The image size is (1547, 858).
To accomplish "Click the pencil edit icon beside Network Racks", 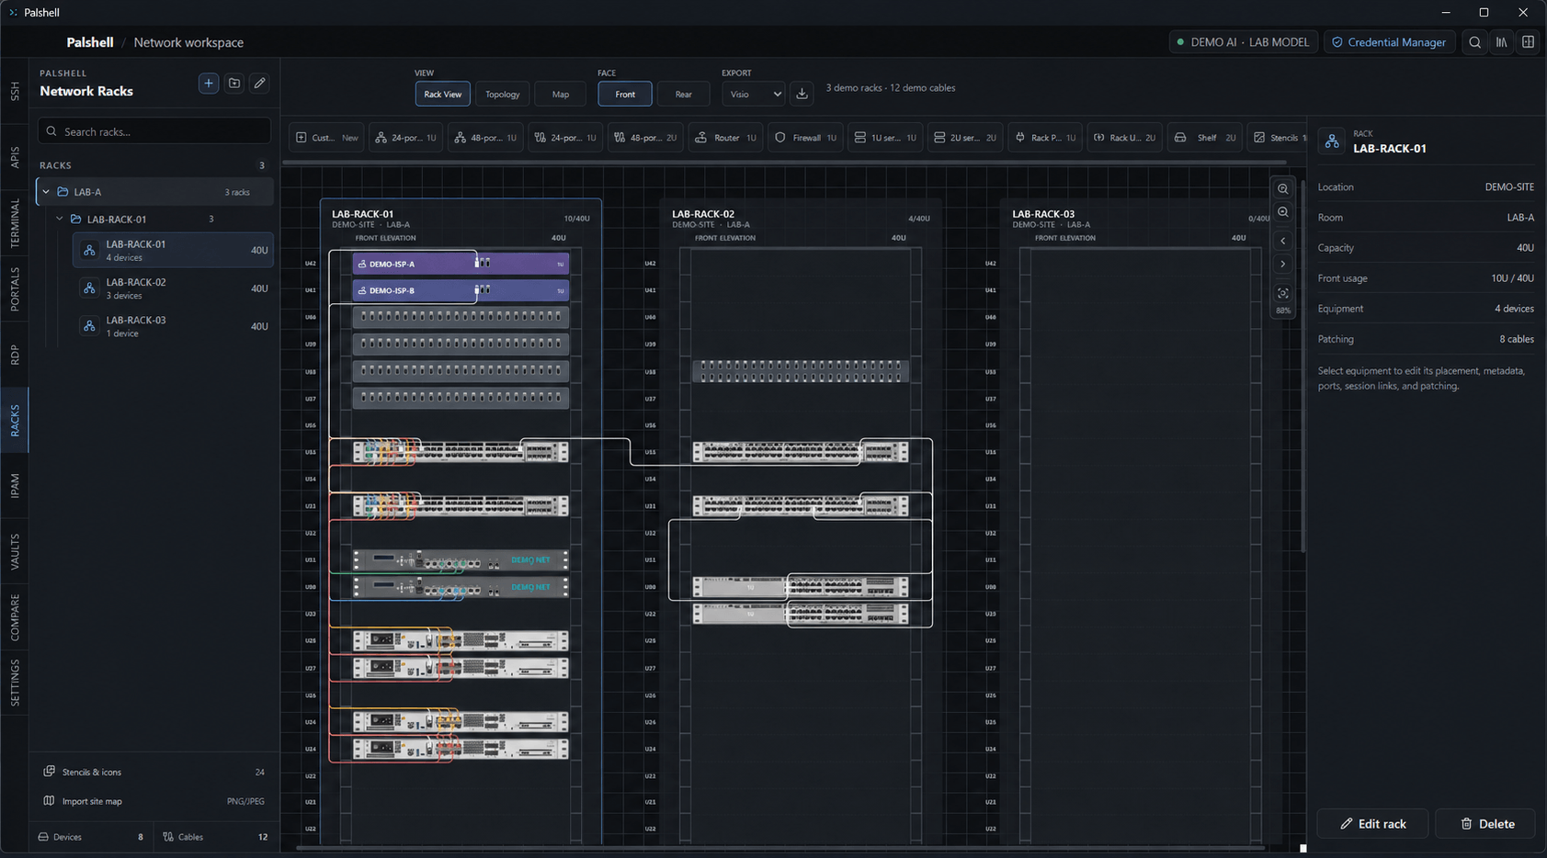I will (260, 84).
